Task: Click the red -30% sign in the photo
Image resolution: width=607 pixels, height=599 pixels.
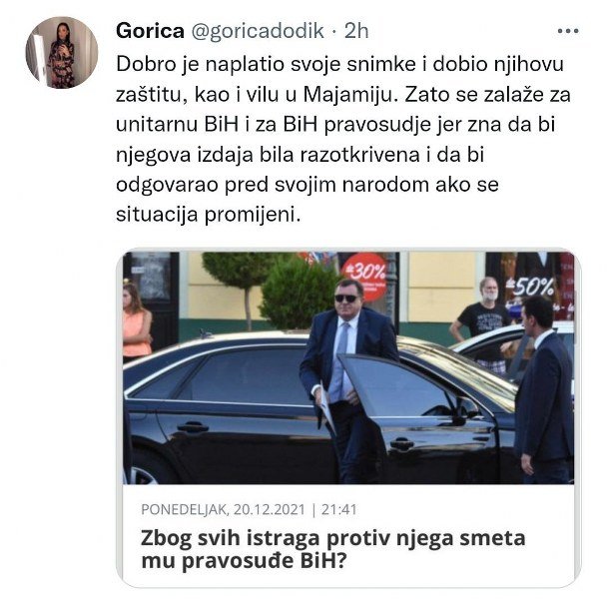Action: coord(364,276)
